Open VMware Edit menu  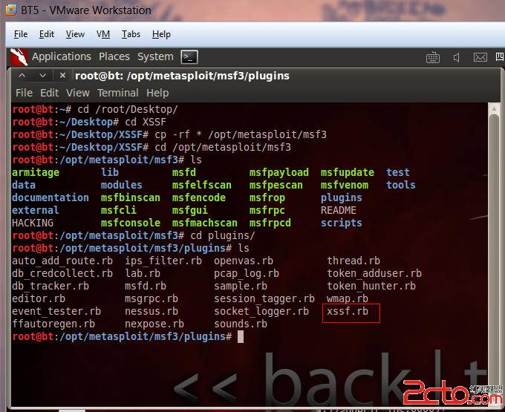[x=47, y=34]
